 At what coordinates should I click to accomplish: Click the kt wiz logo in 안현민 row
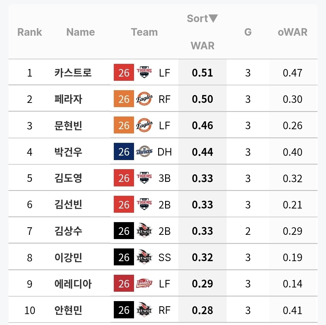(144, 310)
